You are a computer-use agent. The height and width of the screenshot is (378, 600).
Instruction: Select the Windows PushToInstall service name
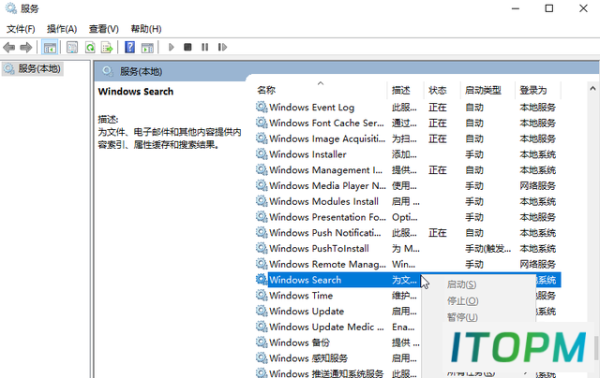tap(319, 248)
